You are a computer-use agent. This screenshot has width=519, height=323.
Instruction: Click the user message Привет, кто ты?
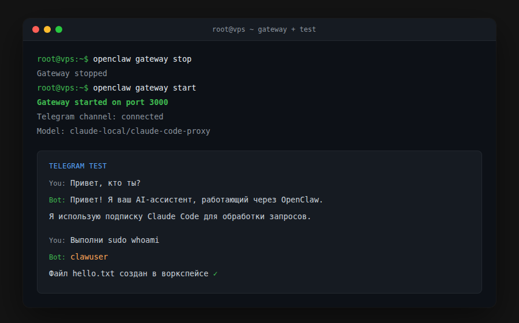(105, 183)
